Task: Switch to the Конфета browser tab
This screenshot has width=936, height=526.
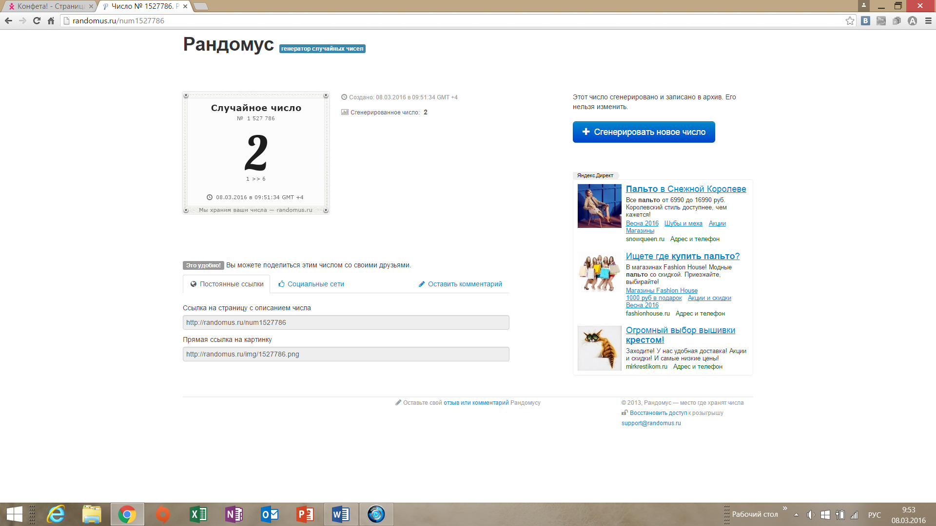Action: pos(49,6)
